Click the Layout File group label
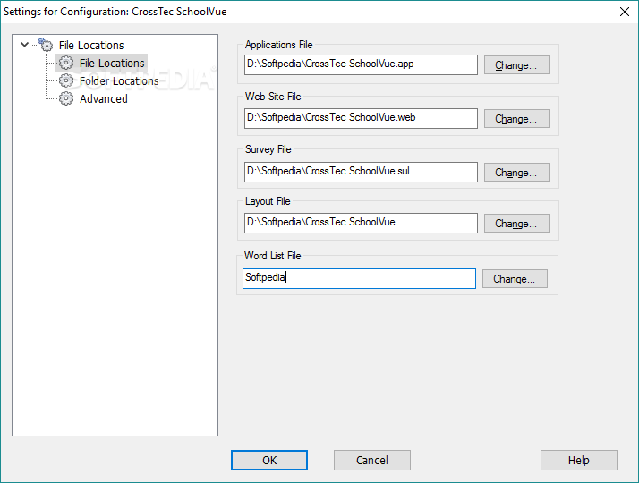Viewport: 639px width, 483px height. coord(268,201)
